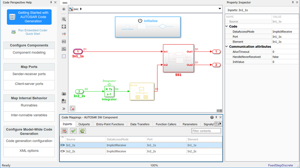Click the model data perspectives icon
This screenshot has height=168, width=300.
(72, 109)
